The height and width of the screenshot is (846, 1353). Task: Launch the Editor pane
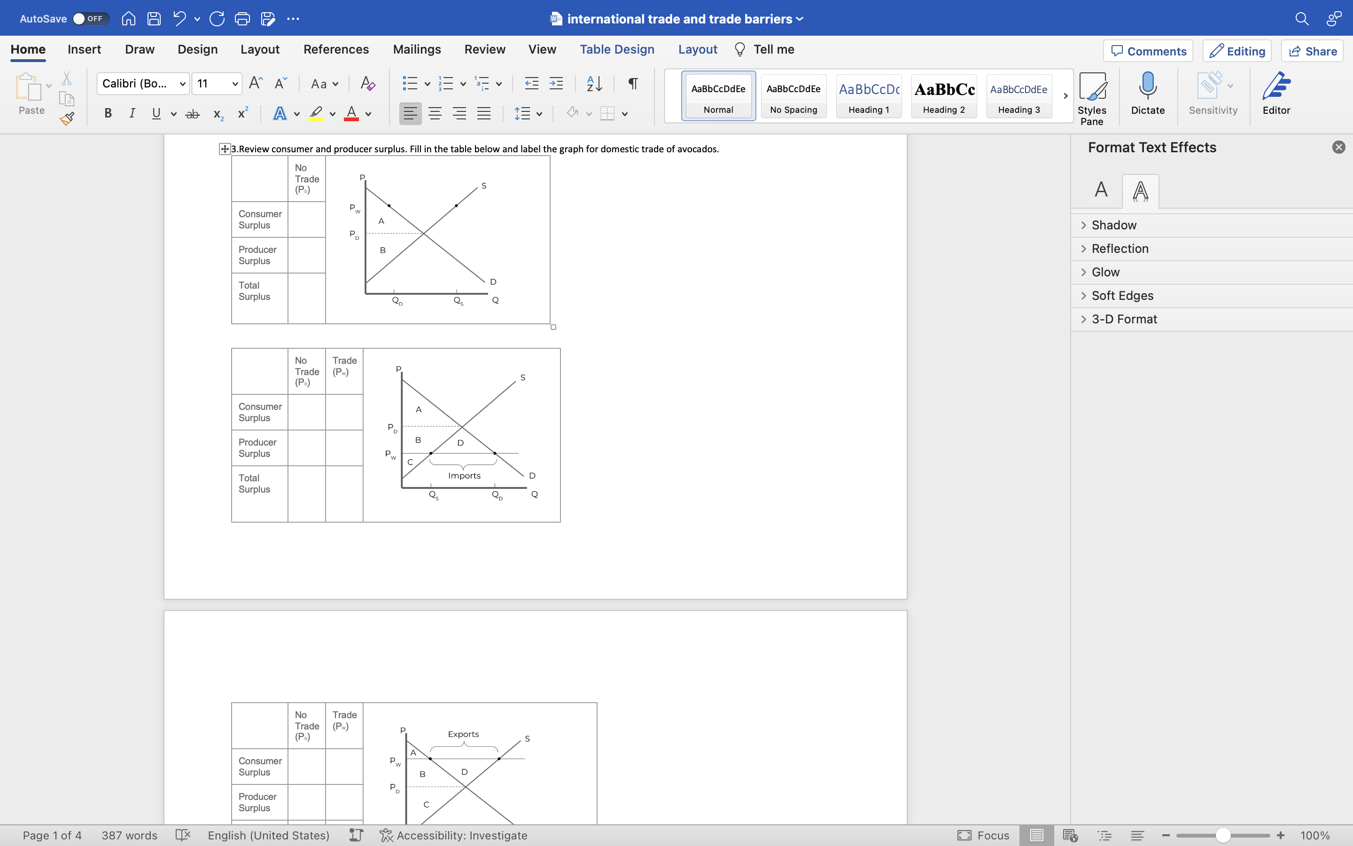1276,95
